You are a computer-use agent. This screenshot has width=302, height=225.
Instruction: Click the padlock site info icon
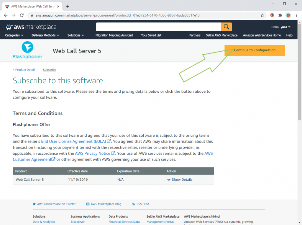[x=32, y=15]
